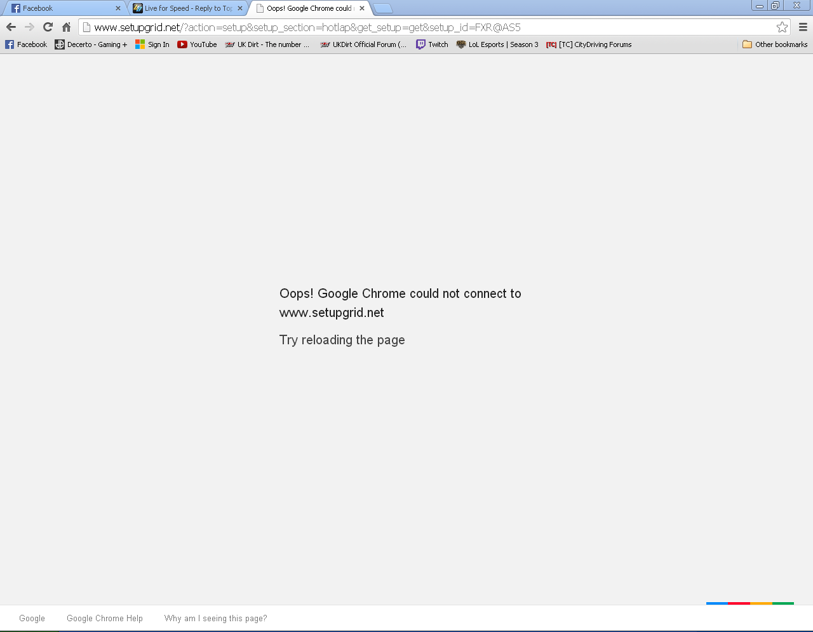Close the Live for Speed tab
The image size is (813, 632).
click(x=240, y=8)
